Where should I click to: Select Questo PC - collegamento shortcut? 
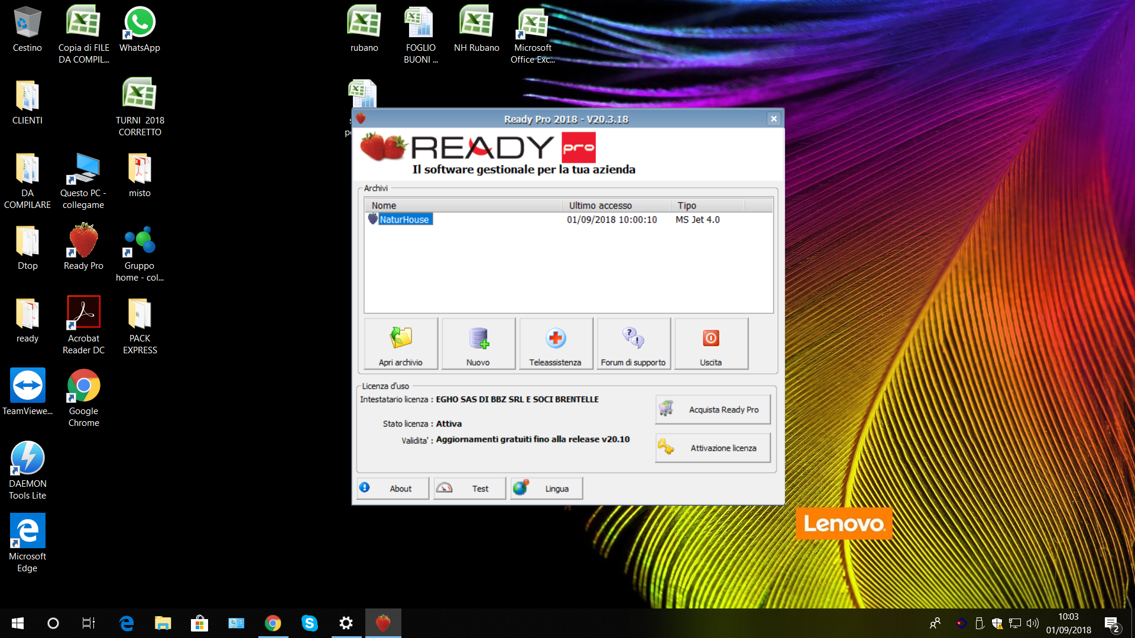pos(83,180)
